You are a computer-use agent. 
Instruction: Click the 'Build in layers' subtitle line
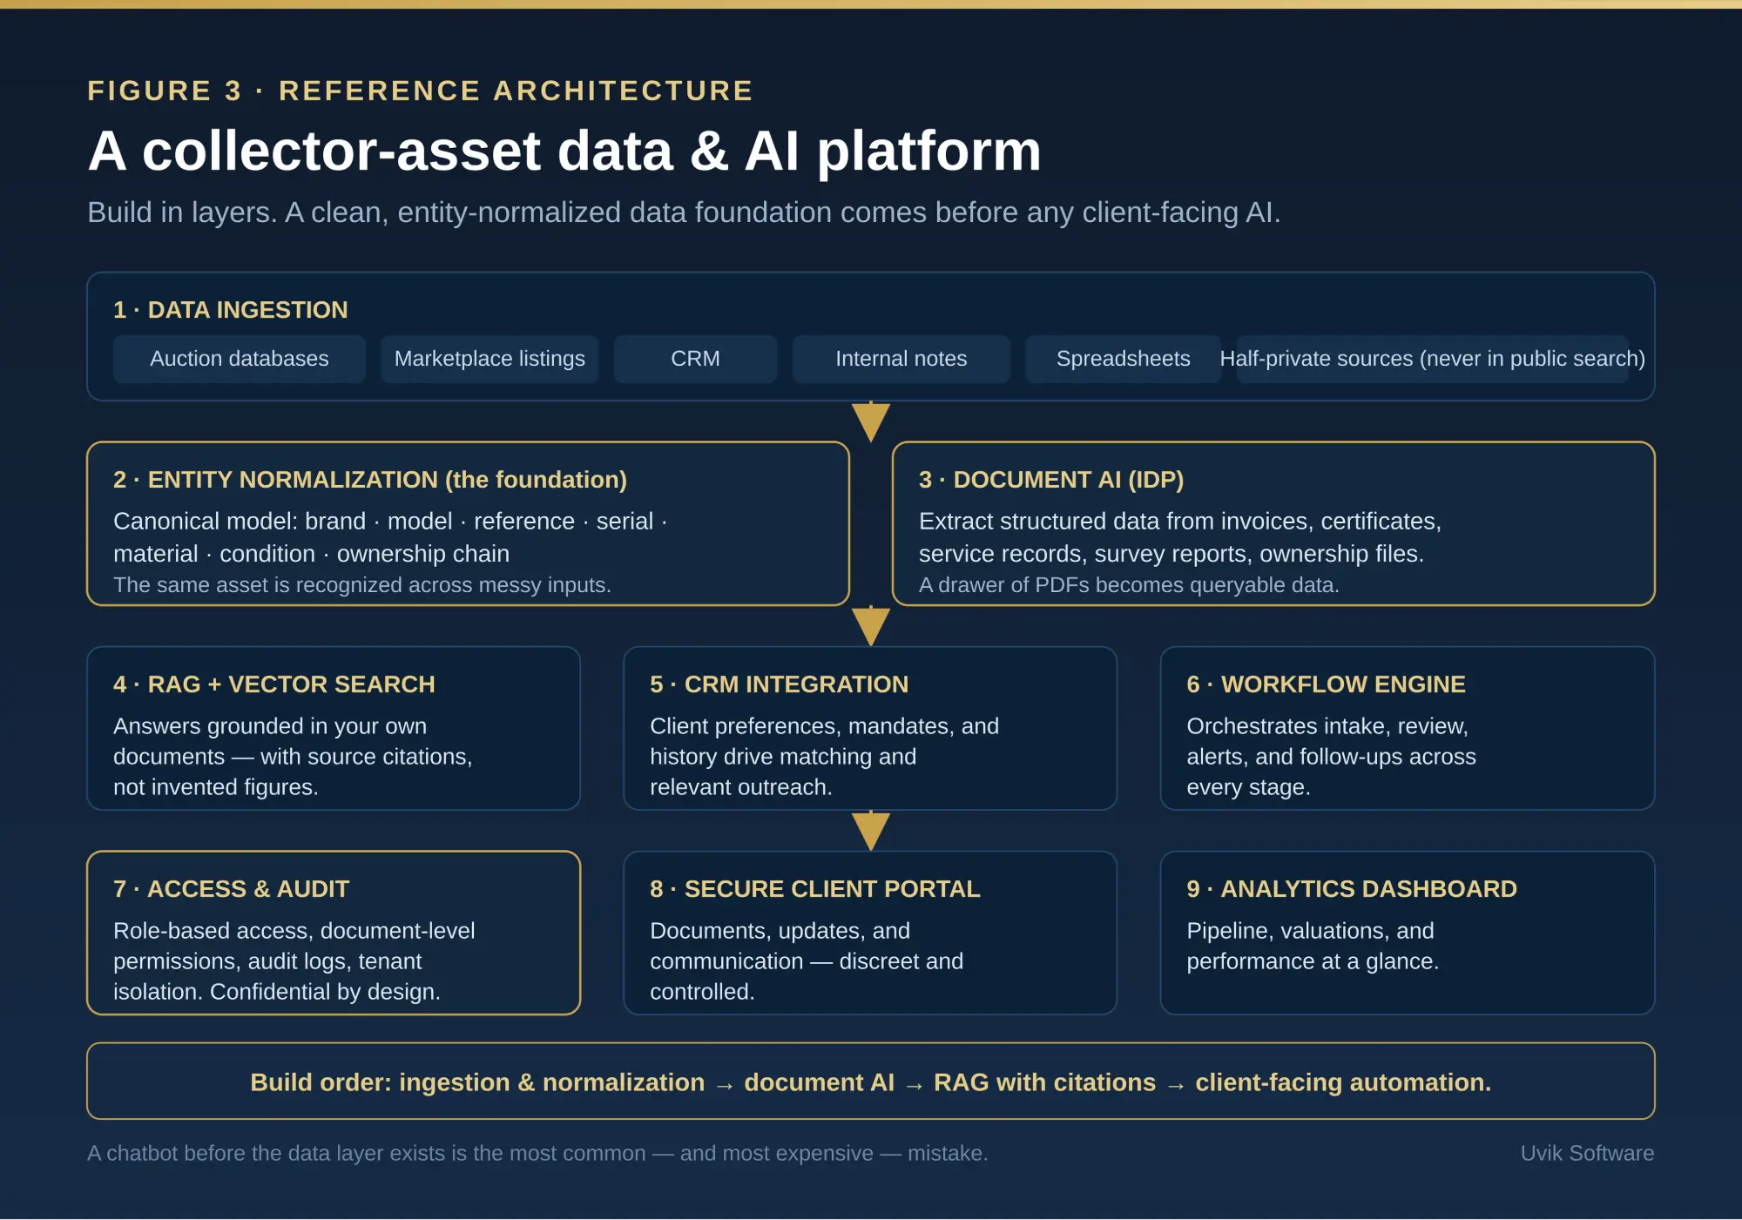[x=684, y=212]
